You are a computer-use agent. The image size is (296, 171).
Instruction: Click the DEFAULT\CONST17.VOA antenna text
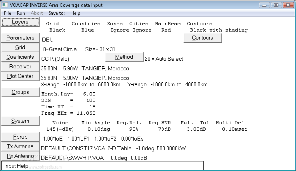tap(73, 148)
